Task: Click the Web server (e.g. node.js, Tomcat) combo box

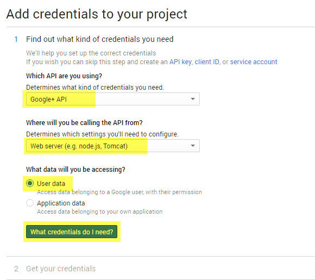Action: pyautogui.click(x=113, y=146)
